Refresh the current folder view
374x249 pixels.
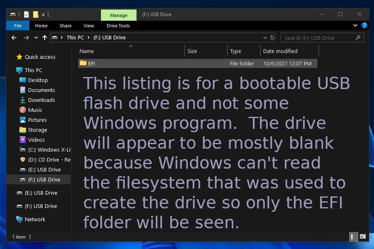point(272,38)
